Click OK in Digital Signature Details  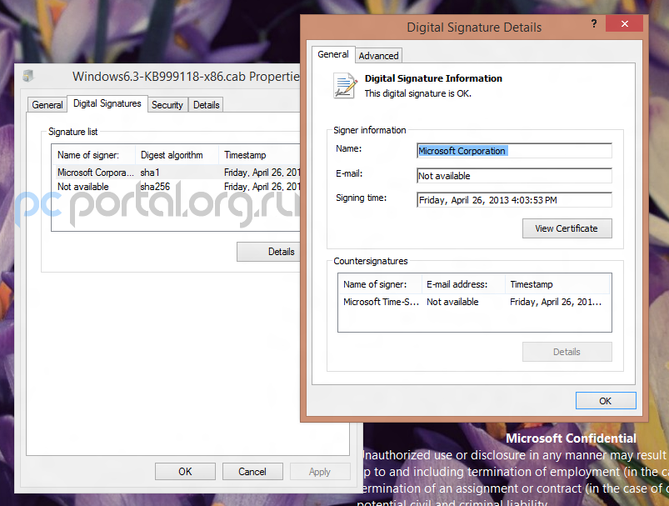coord(605,401)
